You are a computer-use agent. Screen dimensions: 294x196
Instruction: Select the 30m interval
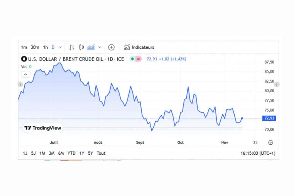pyautogui.click(x=35, y=47)
